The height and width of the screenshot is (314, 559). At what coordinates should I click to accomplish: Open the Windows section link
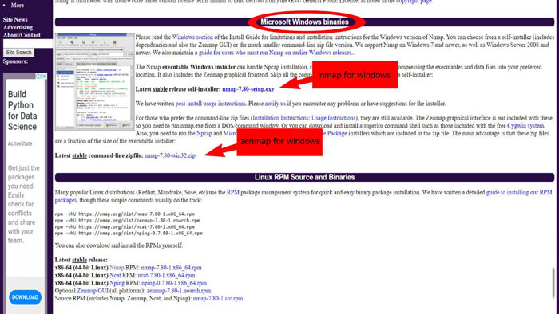tap(192, 37)
